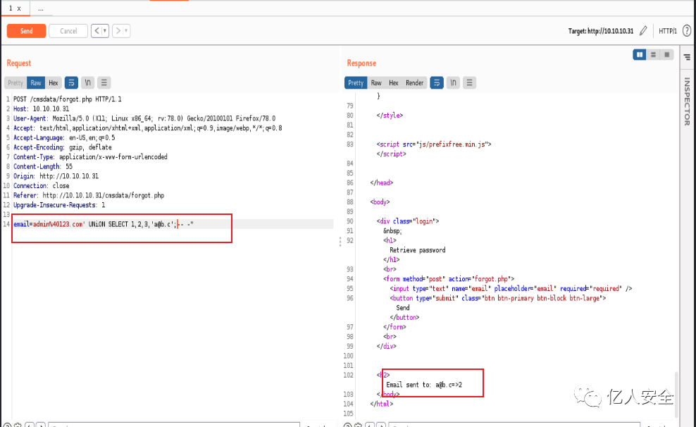Screen dimensions: 696x427
Task: Click the Content-Length: 55 line
Action: click(42, 166)
